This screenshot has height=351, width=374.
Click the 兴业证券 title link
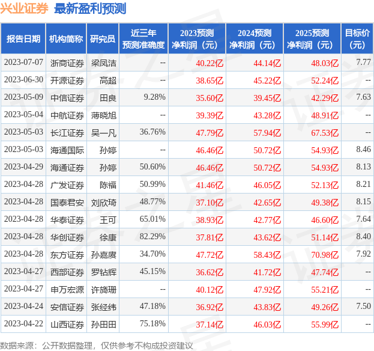(x=25, y=9)
